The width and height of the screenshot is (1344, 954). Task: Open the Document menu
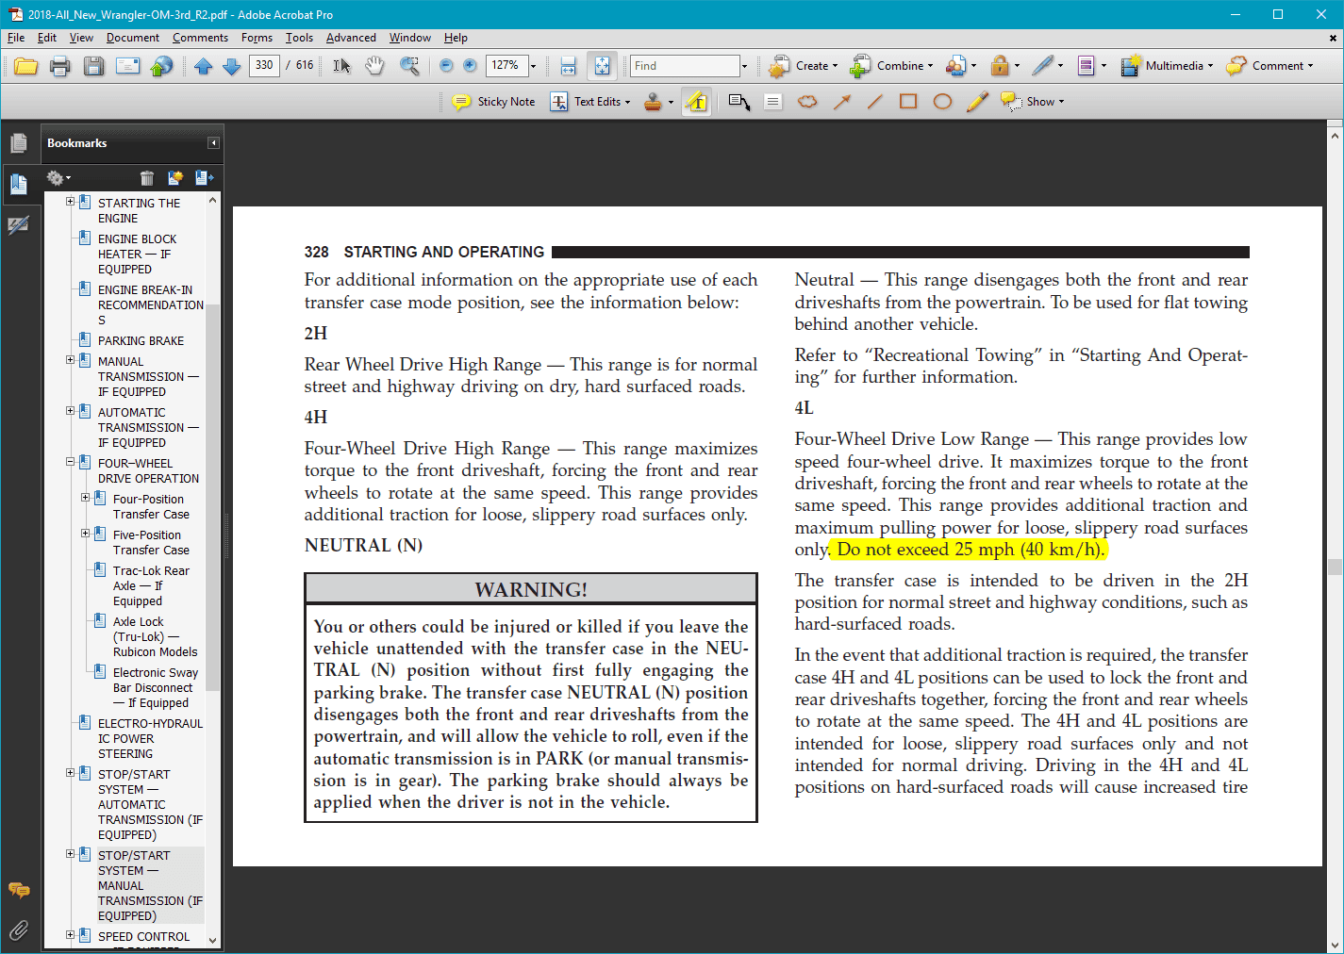[x=133, y=38]
